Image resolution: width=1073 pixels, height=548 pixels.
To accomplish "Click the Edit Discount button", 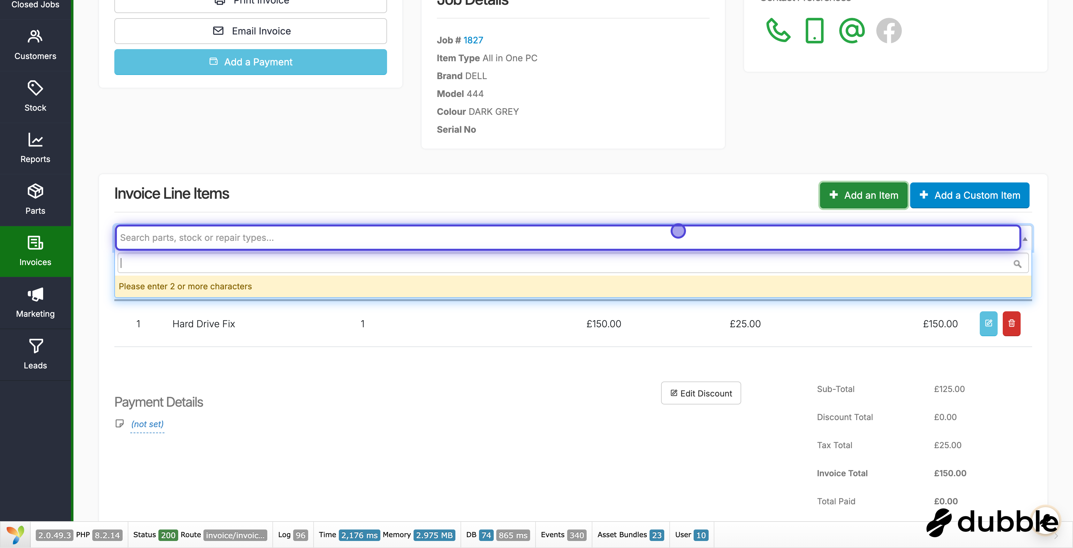I will 701,393.
